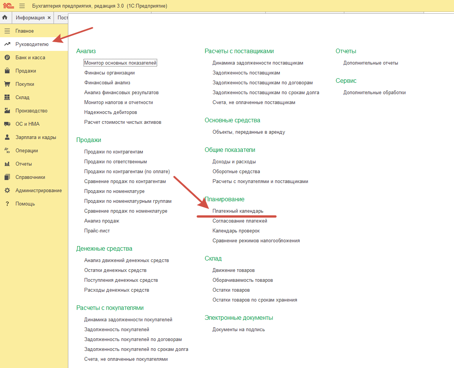Switch to the partially hidden Пост tab

(x=63, y=18)
